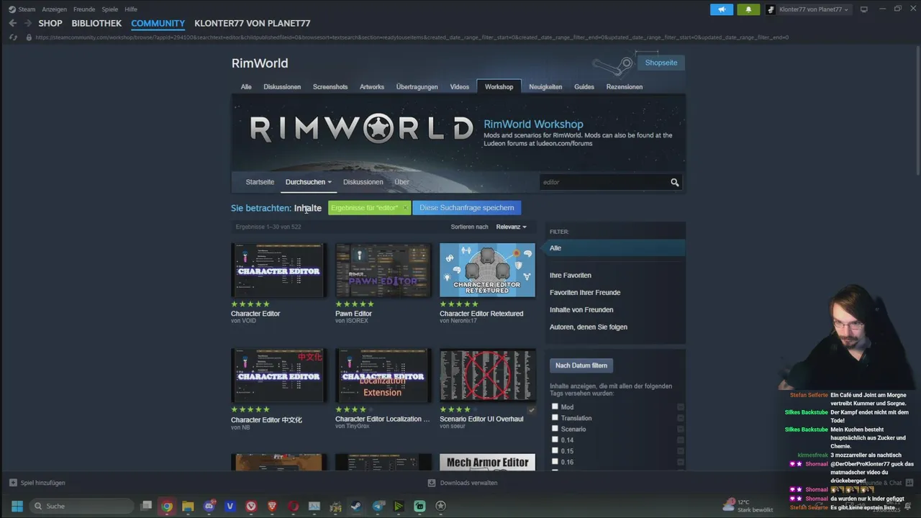Switch to the Artworks tab
Image resolution: width=921 pixels, height=518 pixels.
tap(372, 86)
